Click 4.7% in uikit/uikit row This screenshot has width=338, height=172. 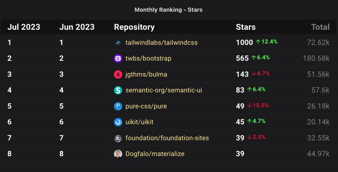(259, 121)
